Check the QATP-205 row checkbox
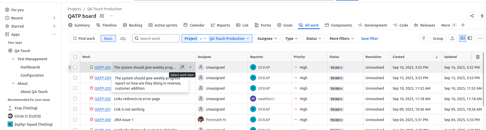The image size is (486, 130). tap(75, 67)
